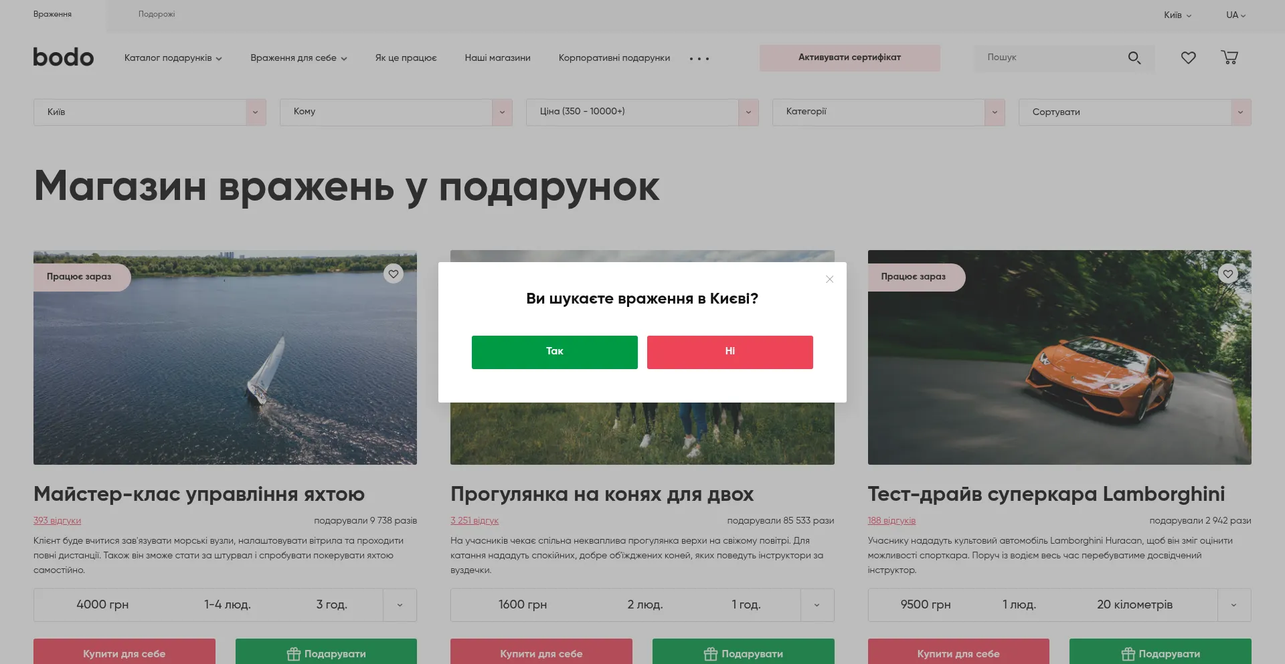Viewport: 1285px width, 664px height.
Task: Open Корпоративні подарунки page
Action: pyautogui.click(x=614, y=58)
